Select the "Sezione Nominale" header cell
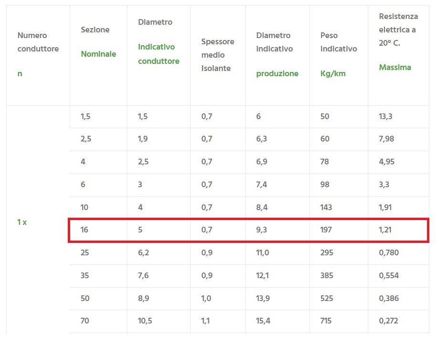Image resolution: width=437 pixels, height=343 pixels. click(x=98, y=42)
